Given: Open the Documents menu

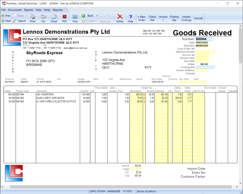Looking at the screenshot, I should [x=15, y=10].
